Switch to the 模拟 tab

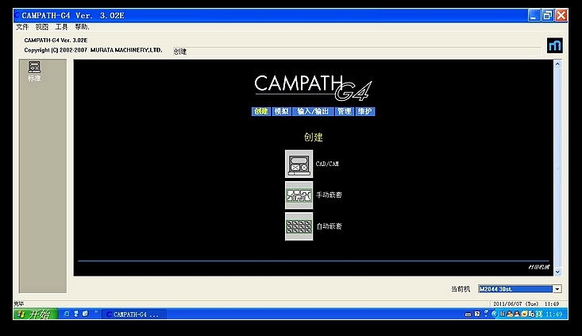coord(281,111)
